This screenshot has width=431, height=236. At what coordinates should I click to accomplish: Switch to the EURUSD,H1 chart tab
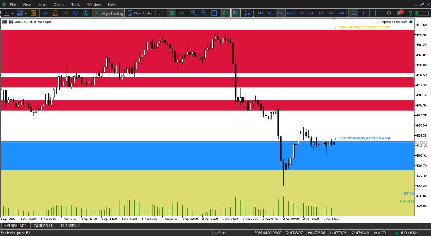pos(70,226)
